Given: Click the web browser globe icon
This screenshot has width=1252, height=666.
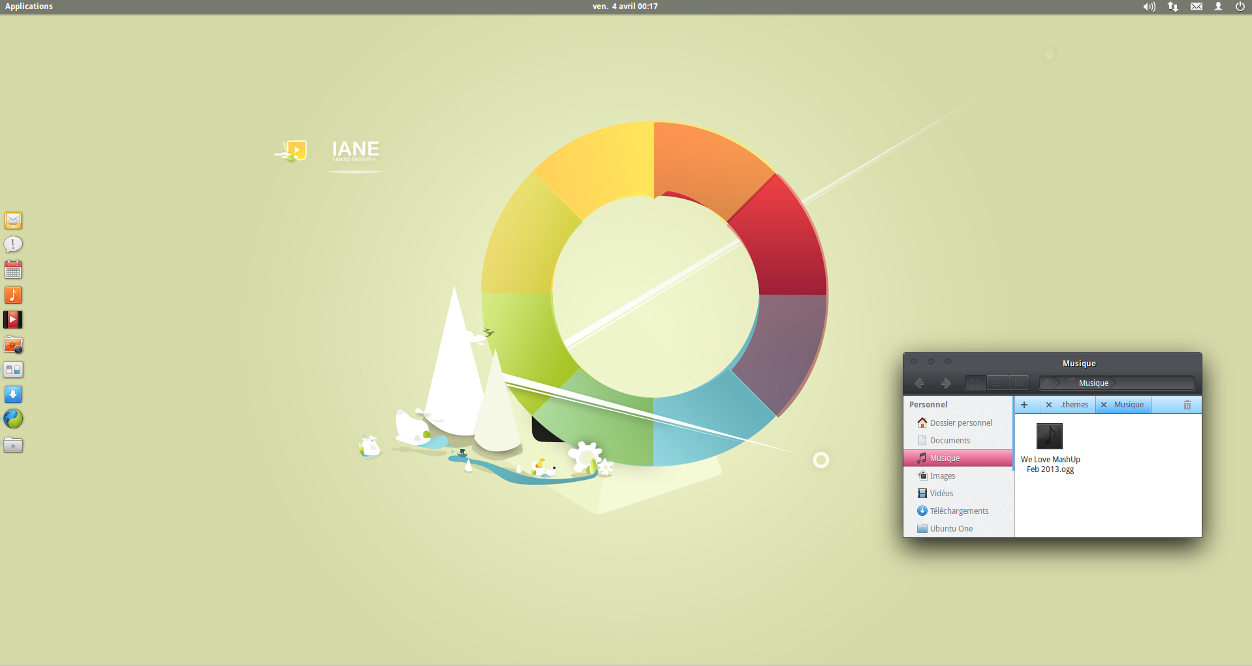Looking at the screenshot, I should [13, 419].
